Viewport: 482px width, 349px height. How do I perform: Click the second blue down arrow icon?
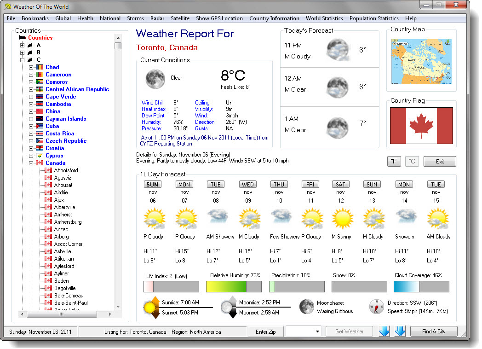click(400, 331)
